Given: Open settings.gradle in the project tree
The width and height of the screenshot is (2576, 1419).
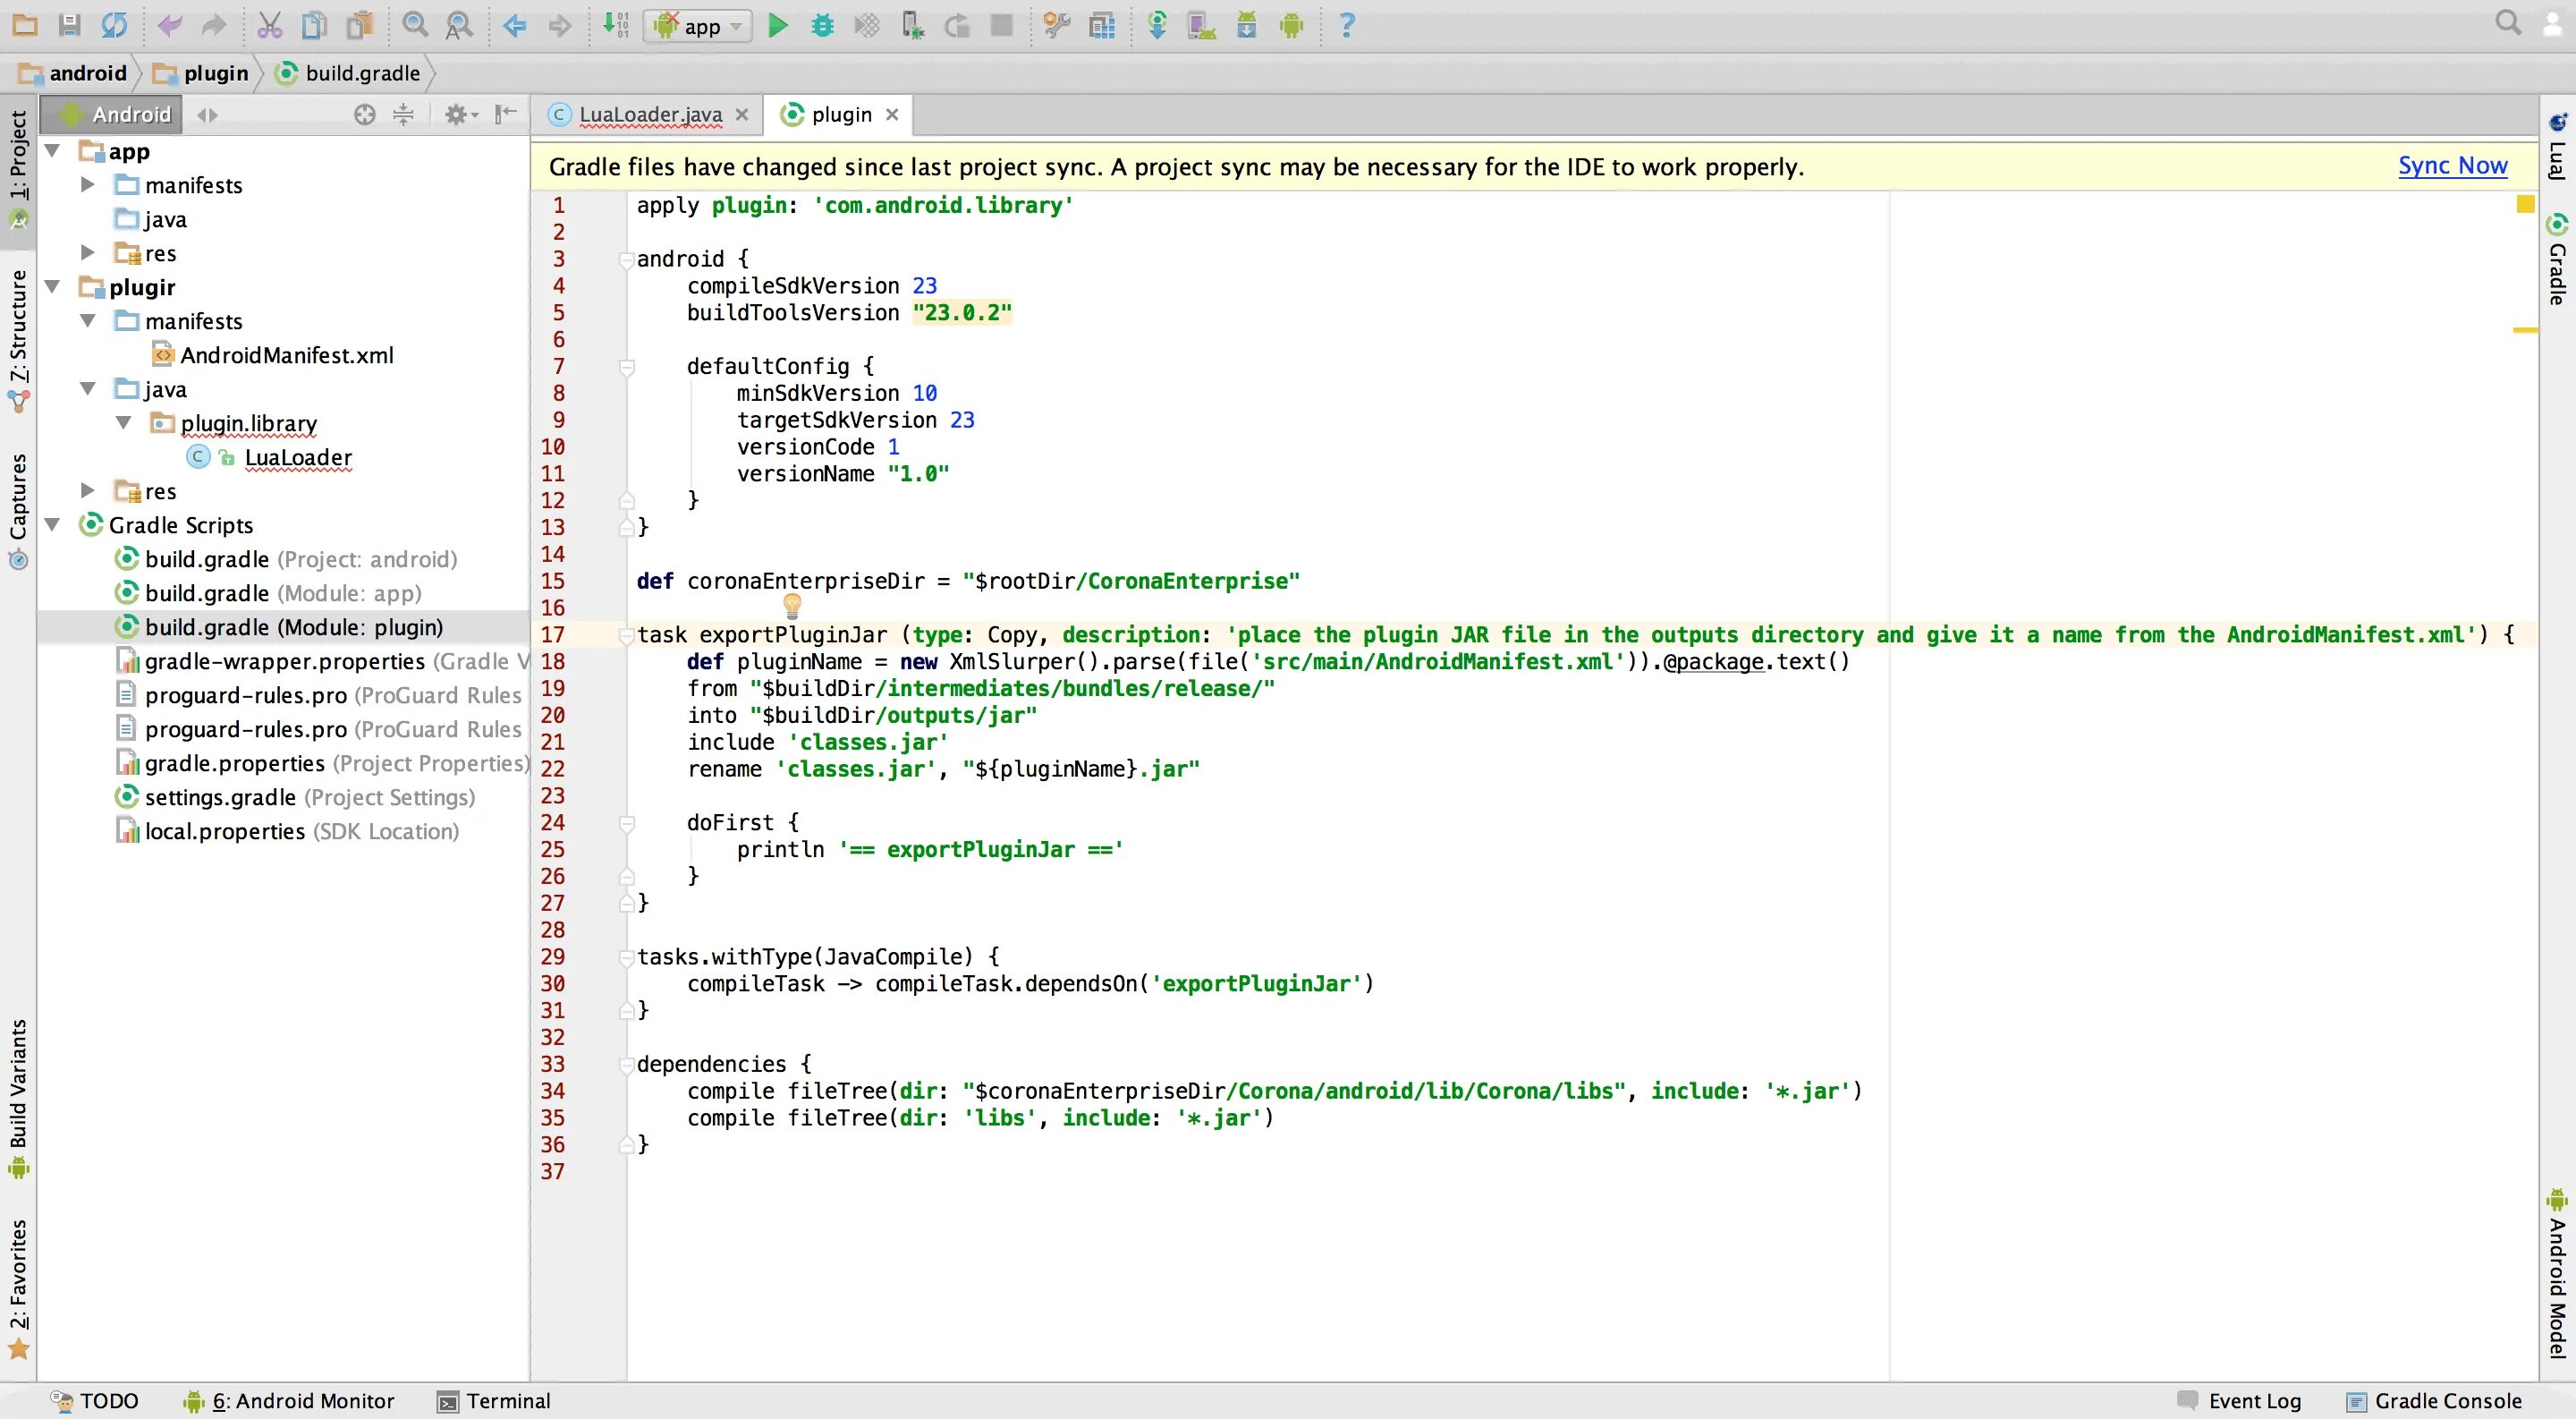Looking at the screenshot, I should click(220, 797).
